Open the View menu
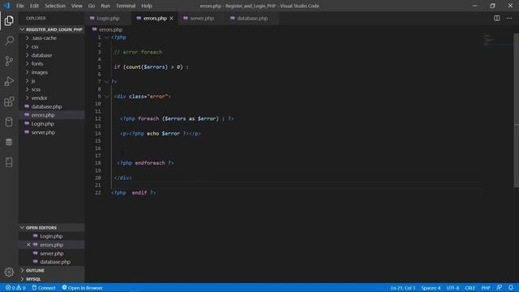Screen dimensions: 519x292 click(76, 6)
